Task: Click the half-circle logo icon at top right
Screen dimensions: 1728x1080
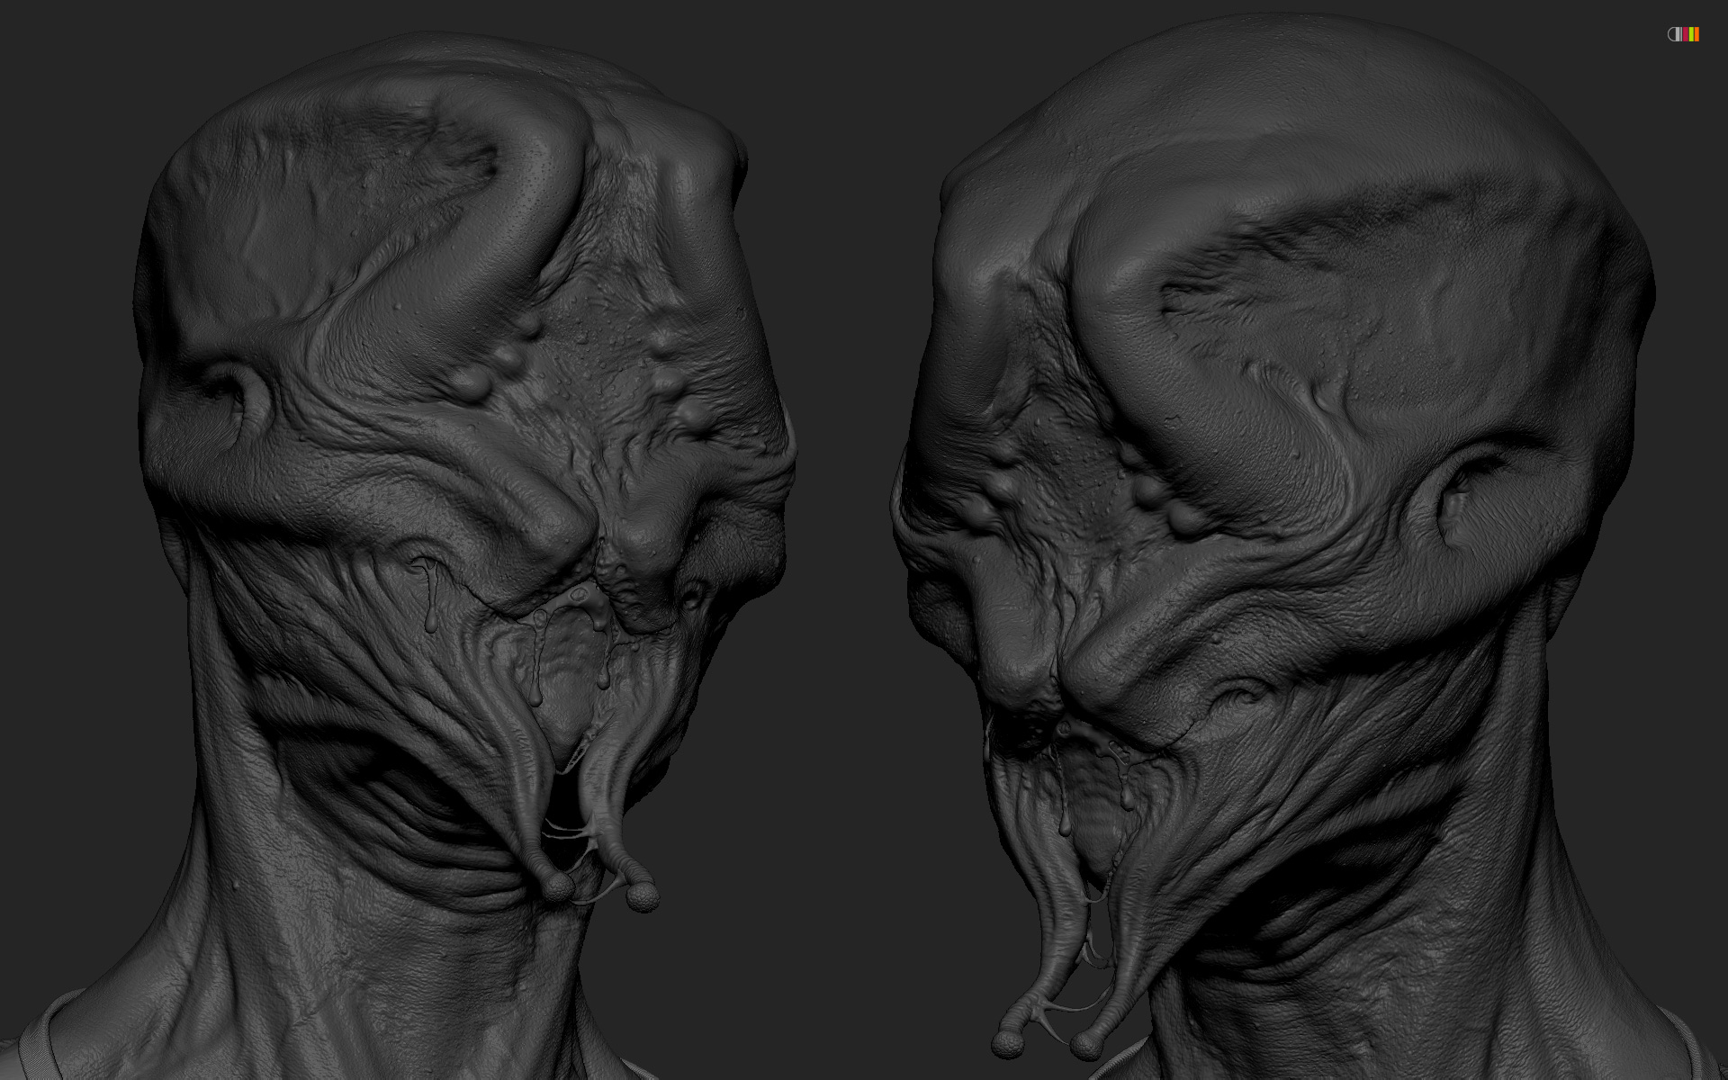Action: [x=1673, y=34]
